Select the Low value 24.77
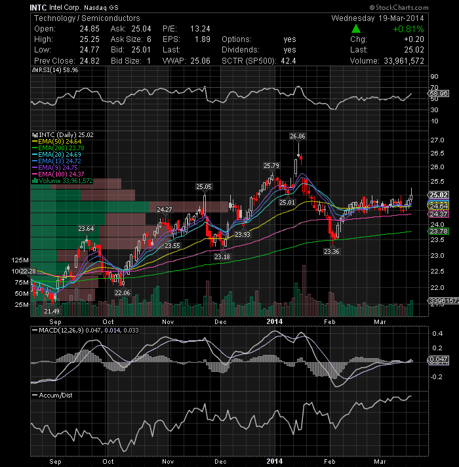The width and height of the screenshot is (459, 467). pos(89,50)
